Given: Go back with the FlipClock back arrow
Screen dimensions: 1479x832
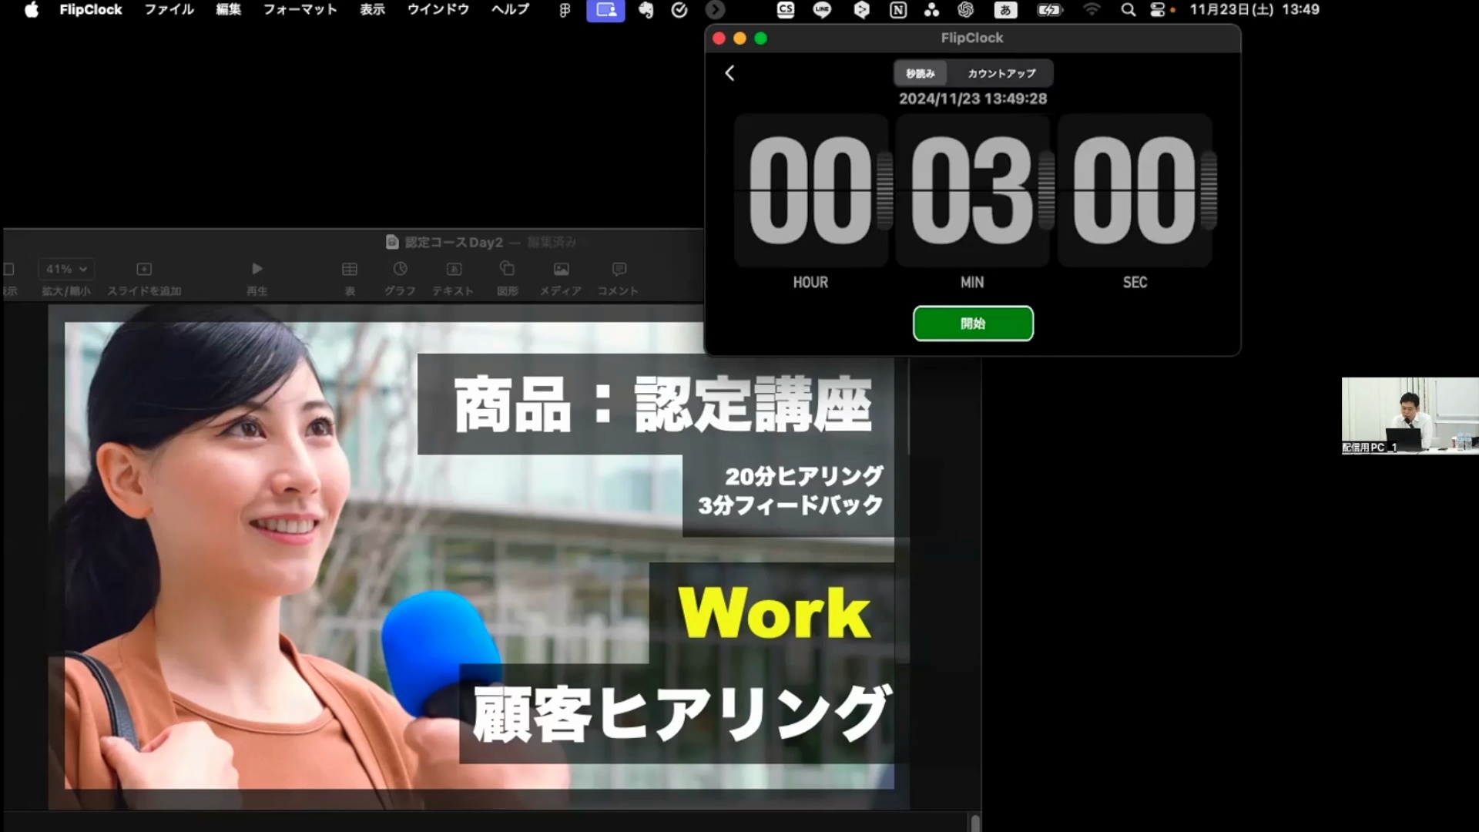Looking at the screenshot, I should [729, 73].
